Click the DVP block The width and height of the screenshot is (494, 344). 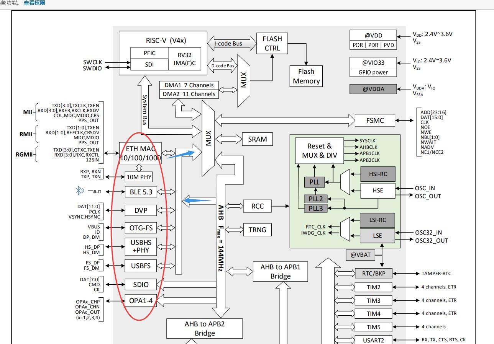click(141, 210)
